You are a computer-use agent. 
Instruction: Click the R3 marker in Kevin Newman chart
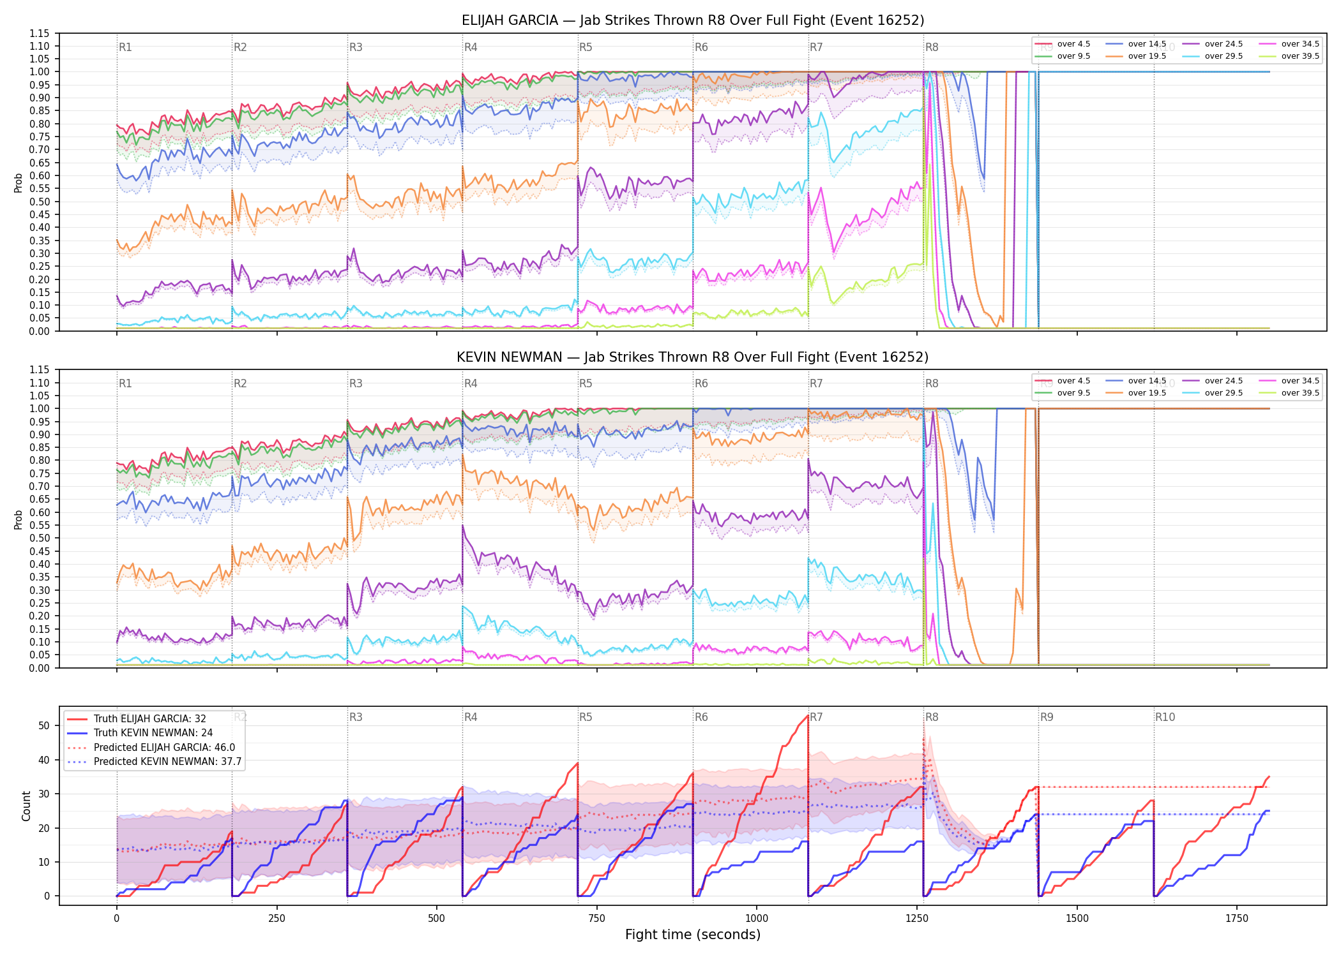click(356, 383)
